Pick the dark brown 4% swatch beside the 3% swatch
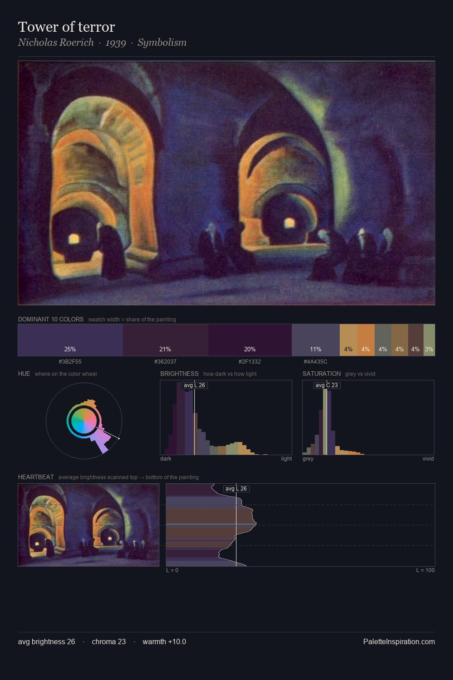Image resolution: width=453 pixels, height=680 pixels. [x=416, y=340]
